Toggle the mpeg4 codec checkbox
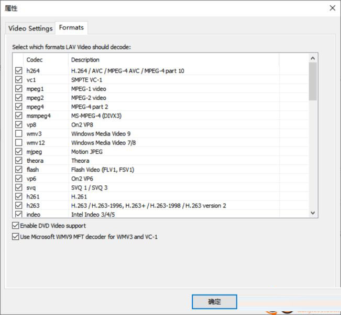The image size is (341, 315). 19,107
